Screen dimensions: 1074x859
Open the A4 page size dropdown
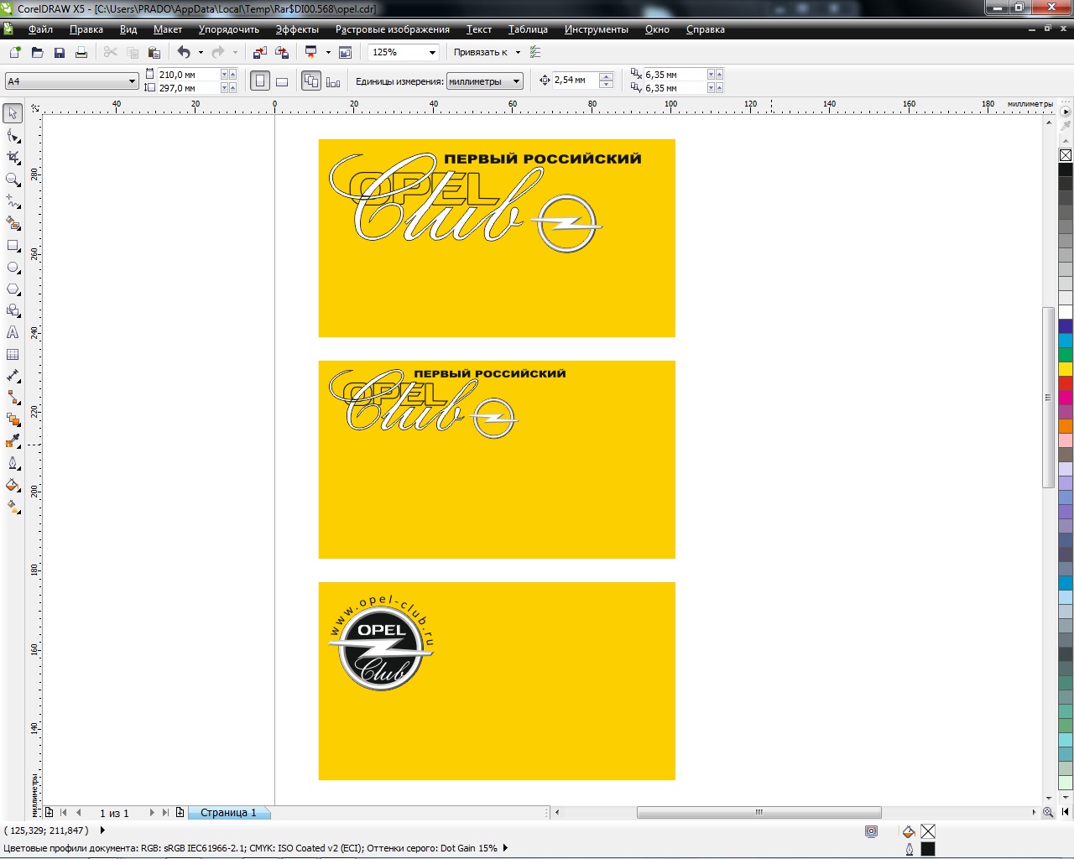(x=132, y=81)
